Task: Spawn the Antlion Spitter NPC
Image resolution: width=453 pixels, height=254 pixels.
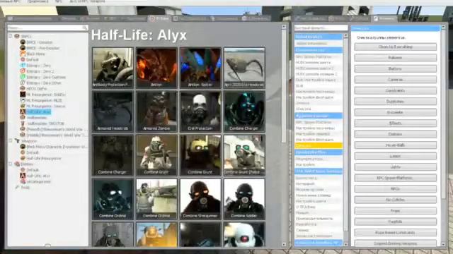Action: click(x=200, y=68)
